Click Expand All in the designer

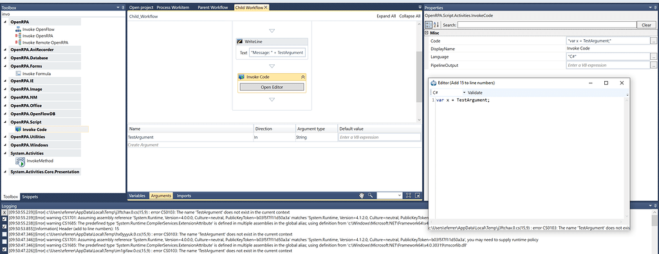[386, 16]
